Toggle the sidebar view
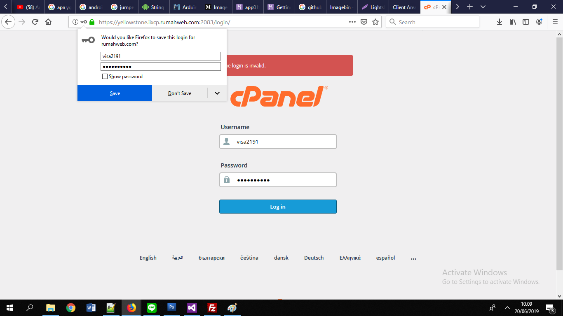 click(x=526, y=22)
